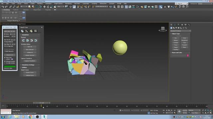Select the Vo.Cells Centers radio button
The width and height of the screenshot is (213, 119).
coord(5,63)
